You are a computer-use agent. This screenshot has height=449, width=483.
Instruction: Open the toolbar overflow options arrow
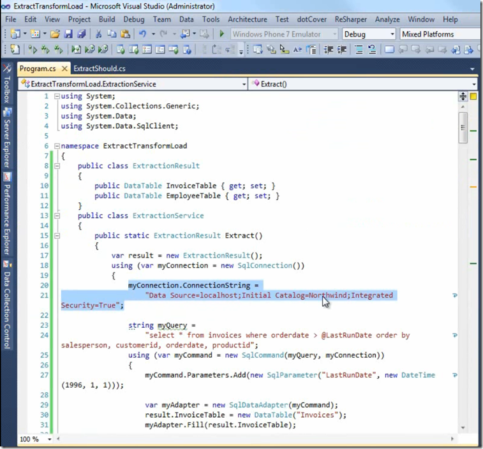(241, 51)
